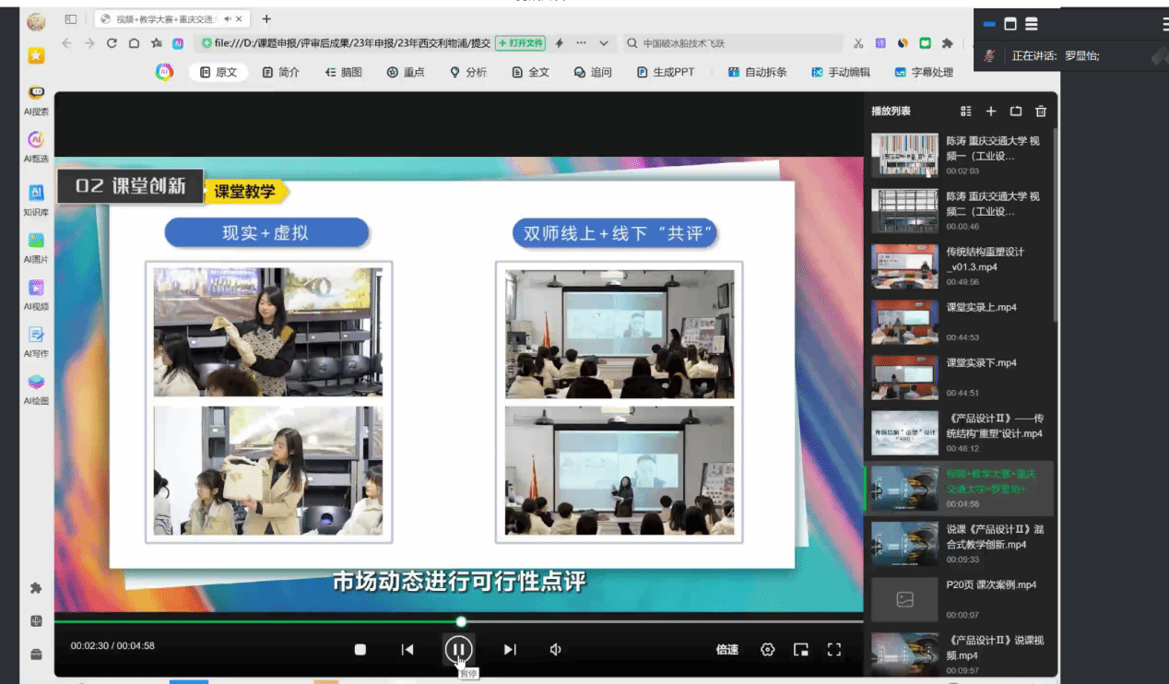Click the green 打开文件 button
This screenshot has height=684, width=1169.
point(521,43)
